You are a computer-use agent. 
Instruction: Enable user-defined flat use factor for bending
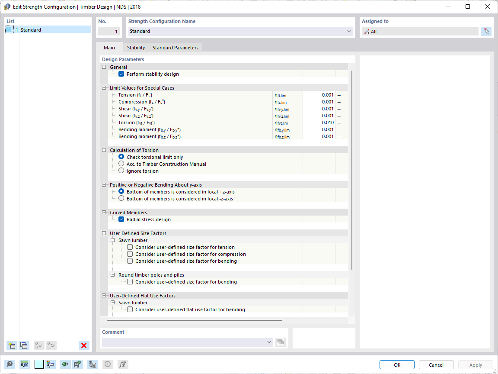[x=130, y=310]
